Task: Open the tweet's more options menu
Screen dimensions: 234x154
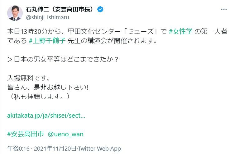Action: point(224,9)
